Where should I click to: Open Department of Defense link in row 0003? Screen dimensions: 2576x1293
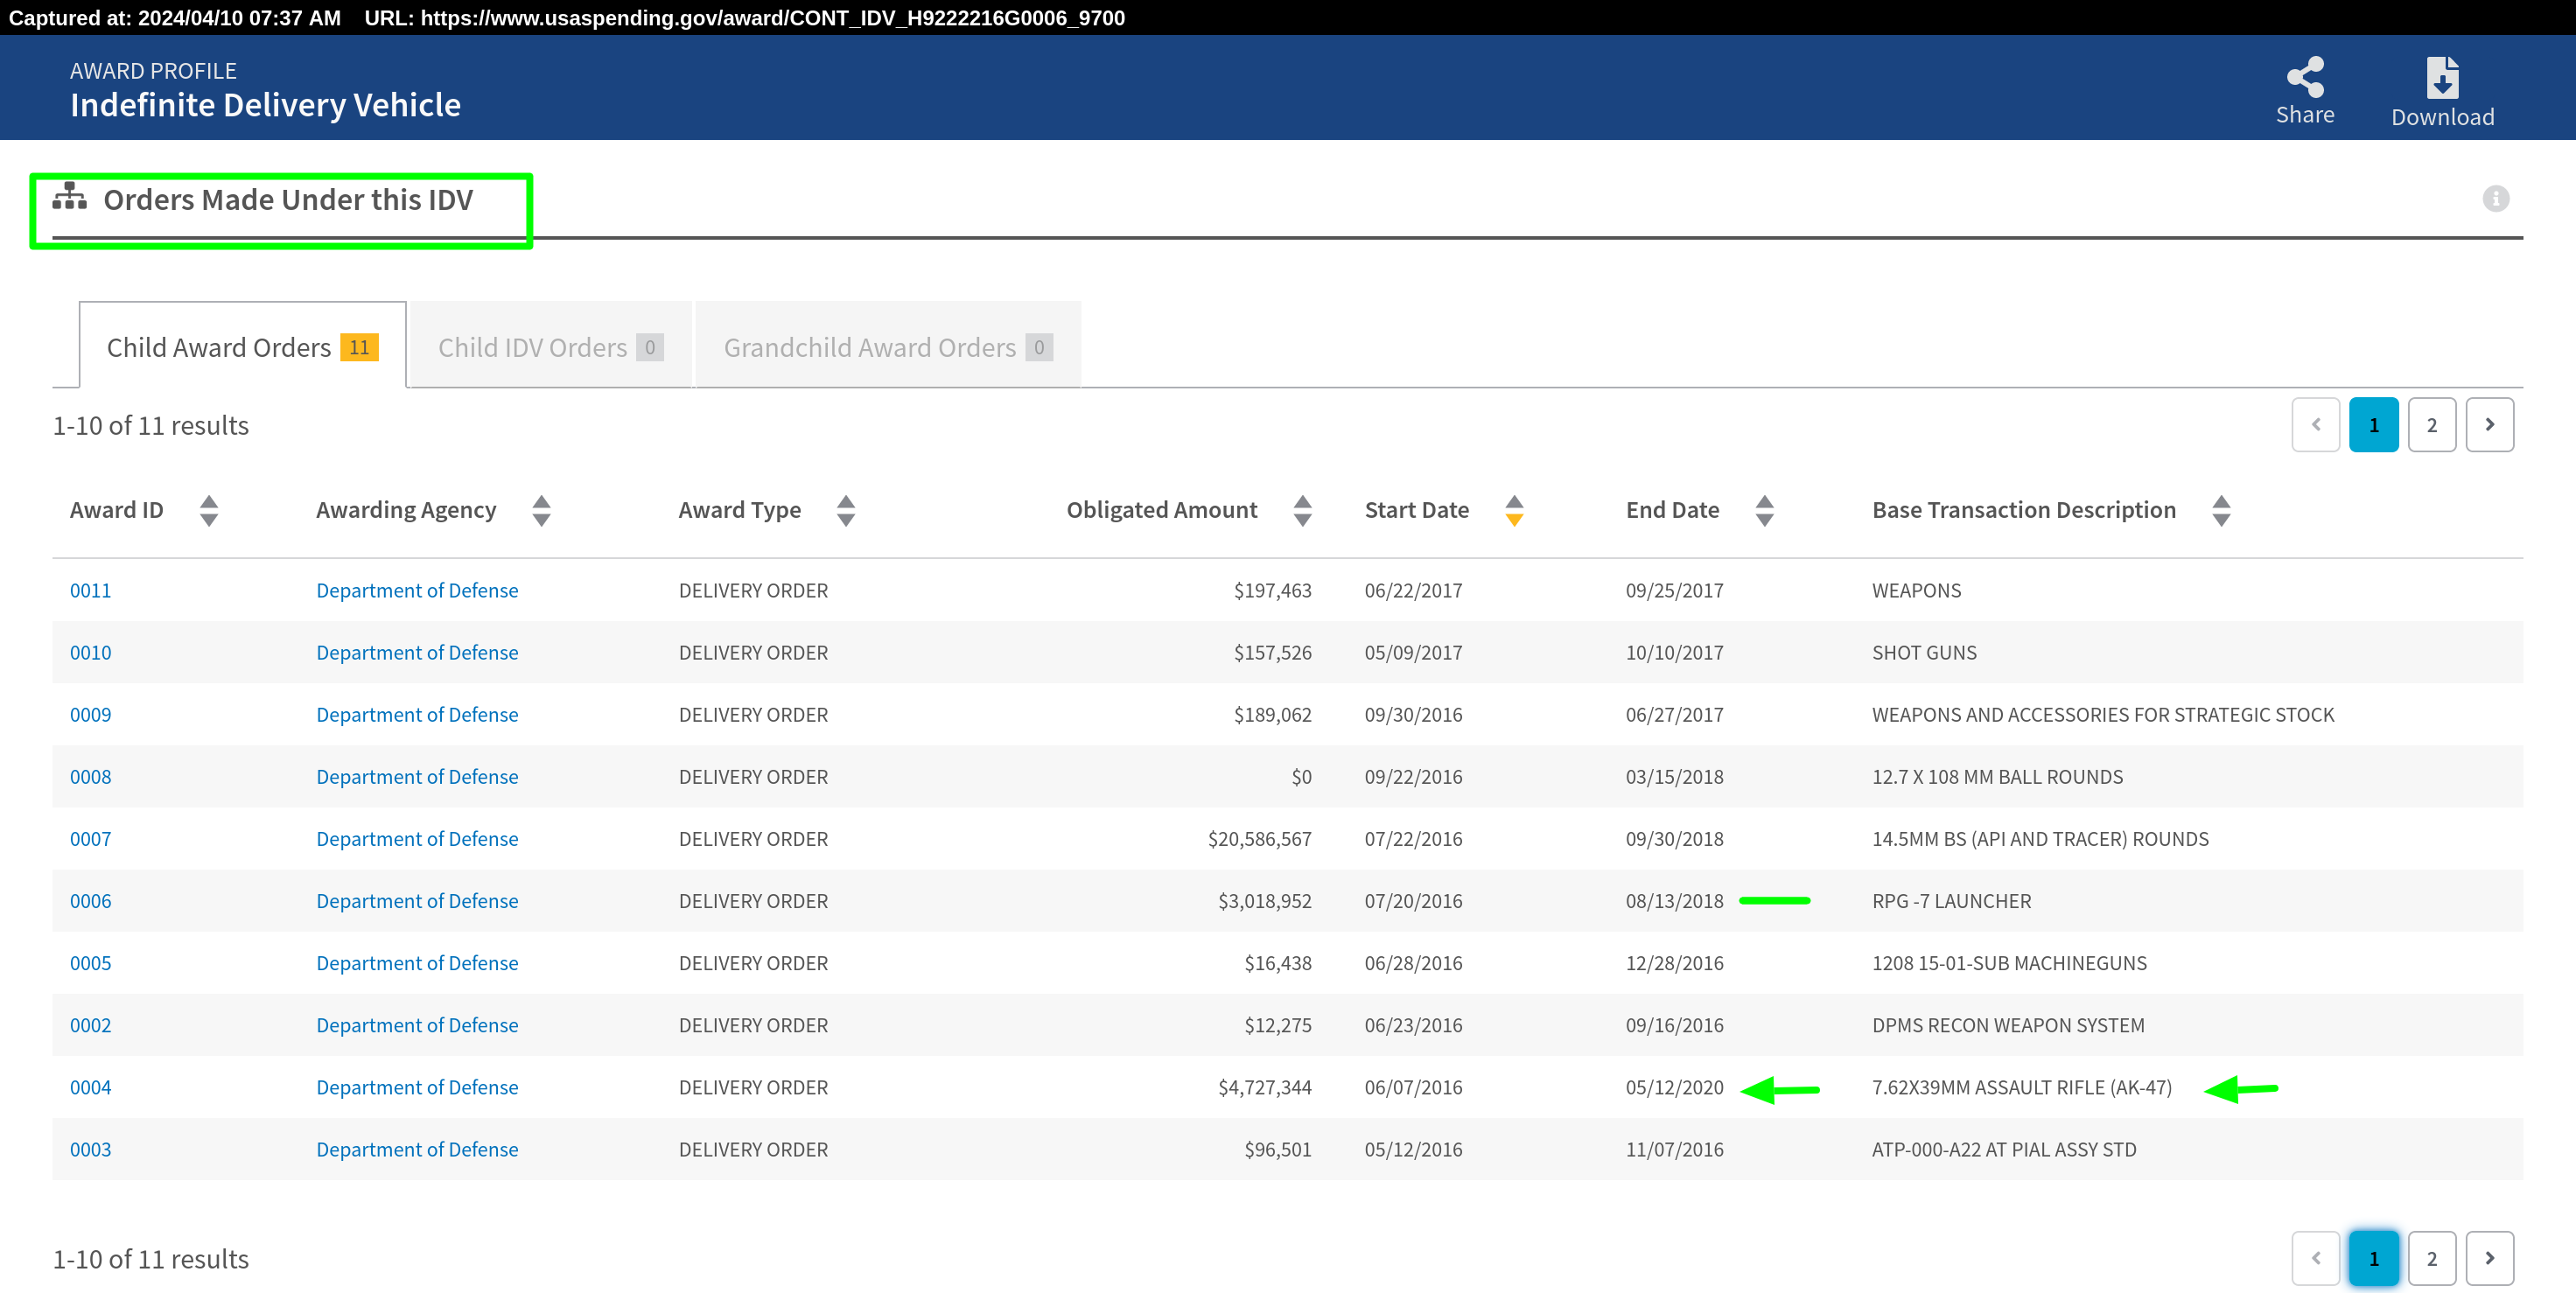(417, 1149)
